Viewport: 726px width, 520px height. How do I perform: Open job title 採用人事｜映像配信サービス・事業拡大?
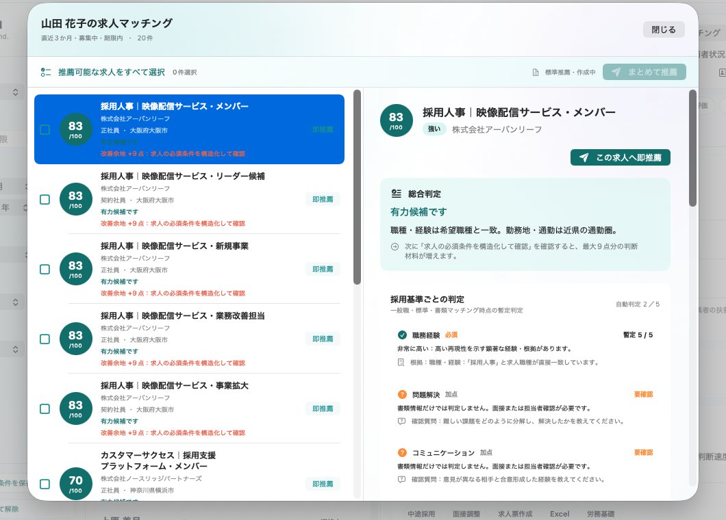tap(175, 386)
